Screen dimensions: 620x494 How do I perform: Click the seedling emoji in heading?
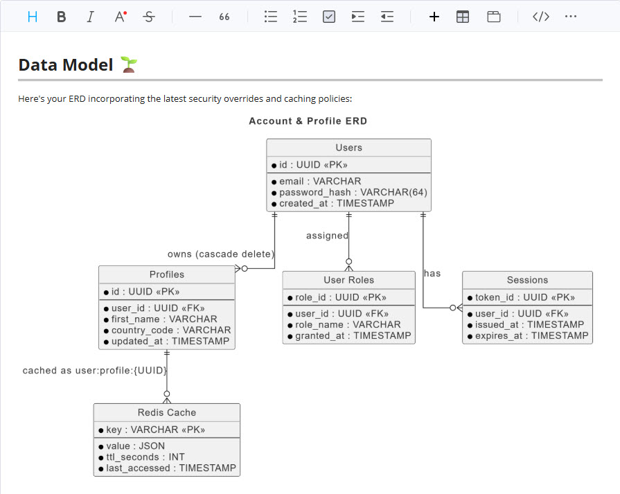coord(129,64)
